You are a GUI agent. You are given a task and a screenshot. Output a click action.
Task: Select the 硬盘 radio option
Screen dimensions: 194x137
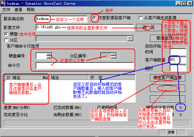coord(6,34)
